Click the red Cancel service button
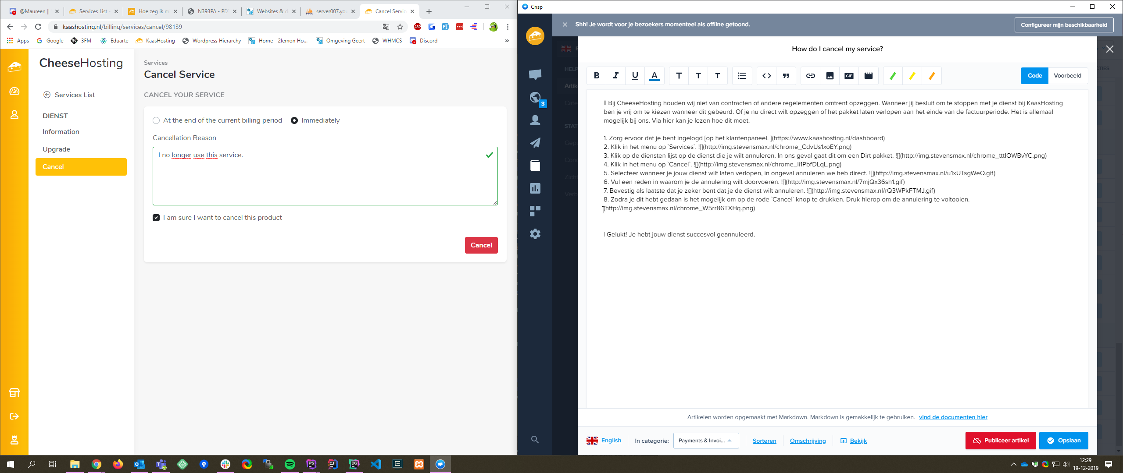 [x=481, y=245]
